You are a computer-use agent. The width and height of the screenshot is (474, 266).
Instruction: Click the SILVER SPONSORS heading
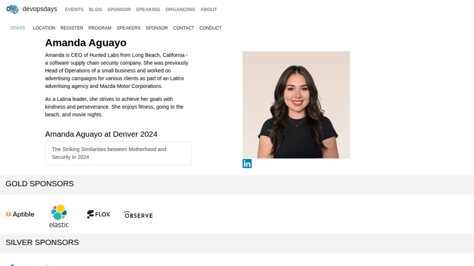(x=42, y=242)
